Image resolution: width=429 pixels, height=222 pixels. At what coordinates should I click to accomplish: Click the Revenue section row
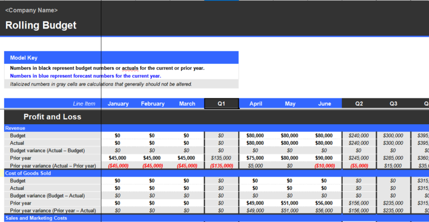click(x=217, y=128)
